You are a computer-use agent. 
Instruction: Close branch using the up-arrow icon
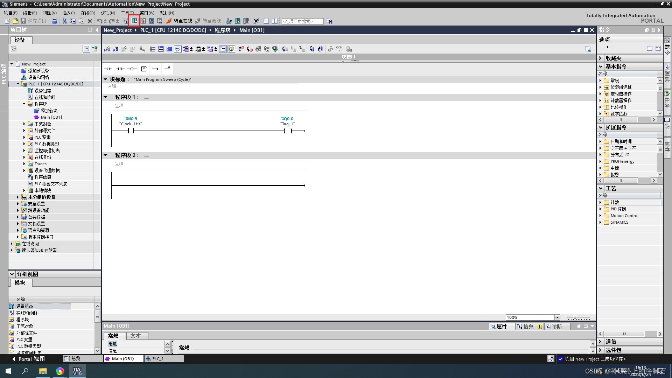tap(167, 69)
